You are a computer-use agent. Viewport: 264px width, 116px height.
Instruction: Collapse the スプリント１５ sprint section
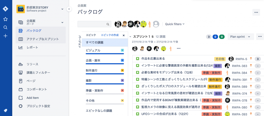click(130, 37)
